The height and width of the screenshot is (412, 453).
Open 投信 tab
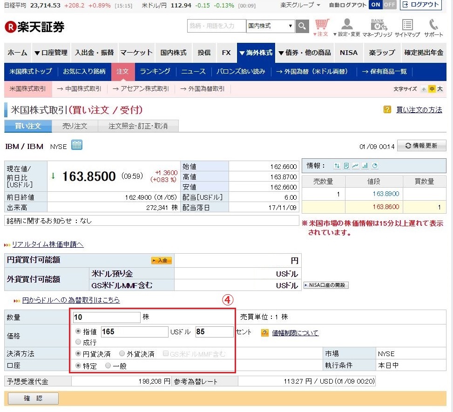(204, 53)
